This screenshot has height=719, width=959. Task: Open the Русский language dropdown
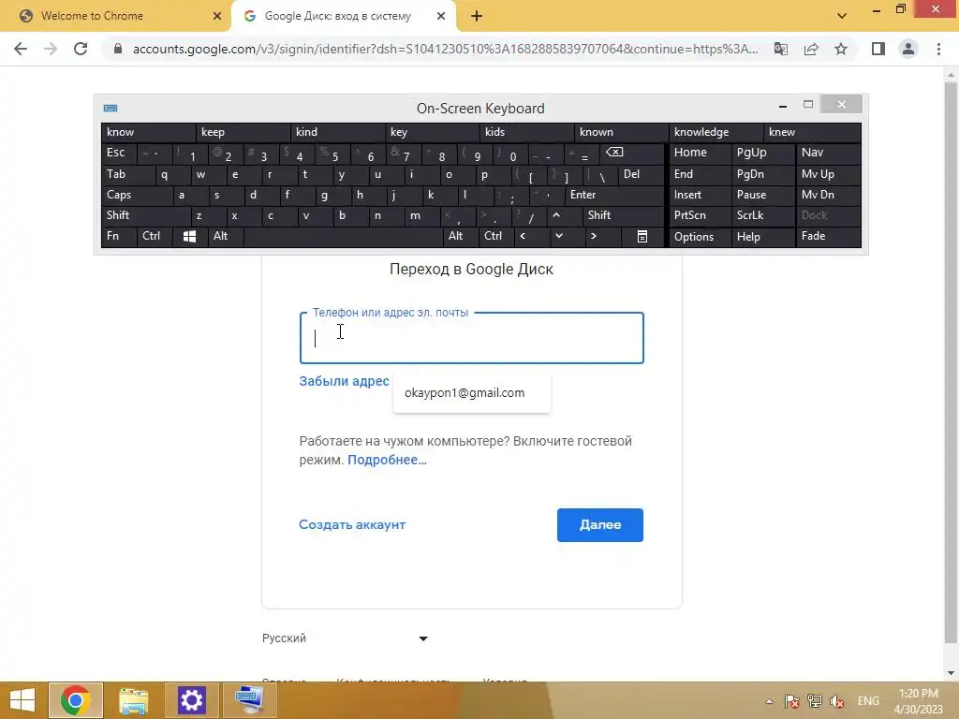[345, 638]
